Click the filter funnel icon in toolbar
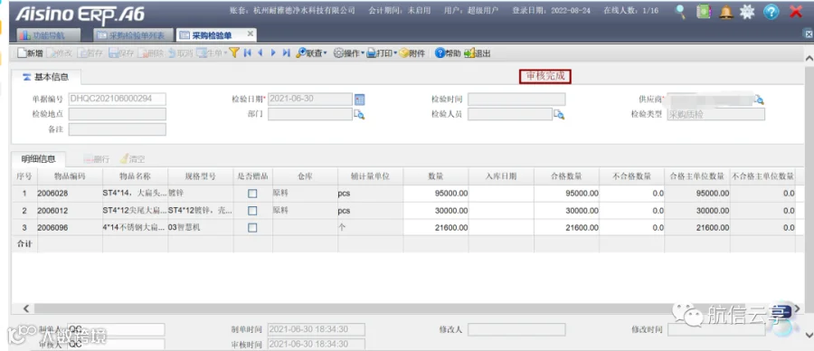The image size is (814, 351). pyautogui.click(x=233, y=53)
